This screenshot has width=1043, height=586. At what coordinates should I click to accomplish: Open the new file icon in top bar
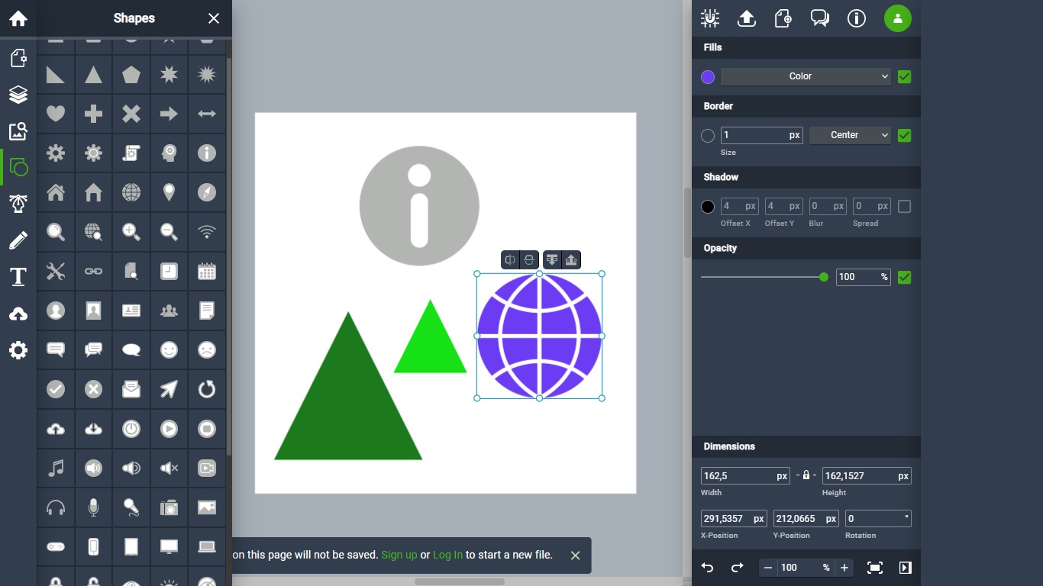[x=783, y=18]
